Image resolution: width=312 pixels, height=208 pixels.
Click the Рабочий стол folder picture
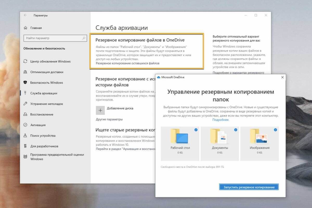click(x=180, y=136)
